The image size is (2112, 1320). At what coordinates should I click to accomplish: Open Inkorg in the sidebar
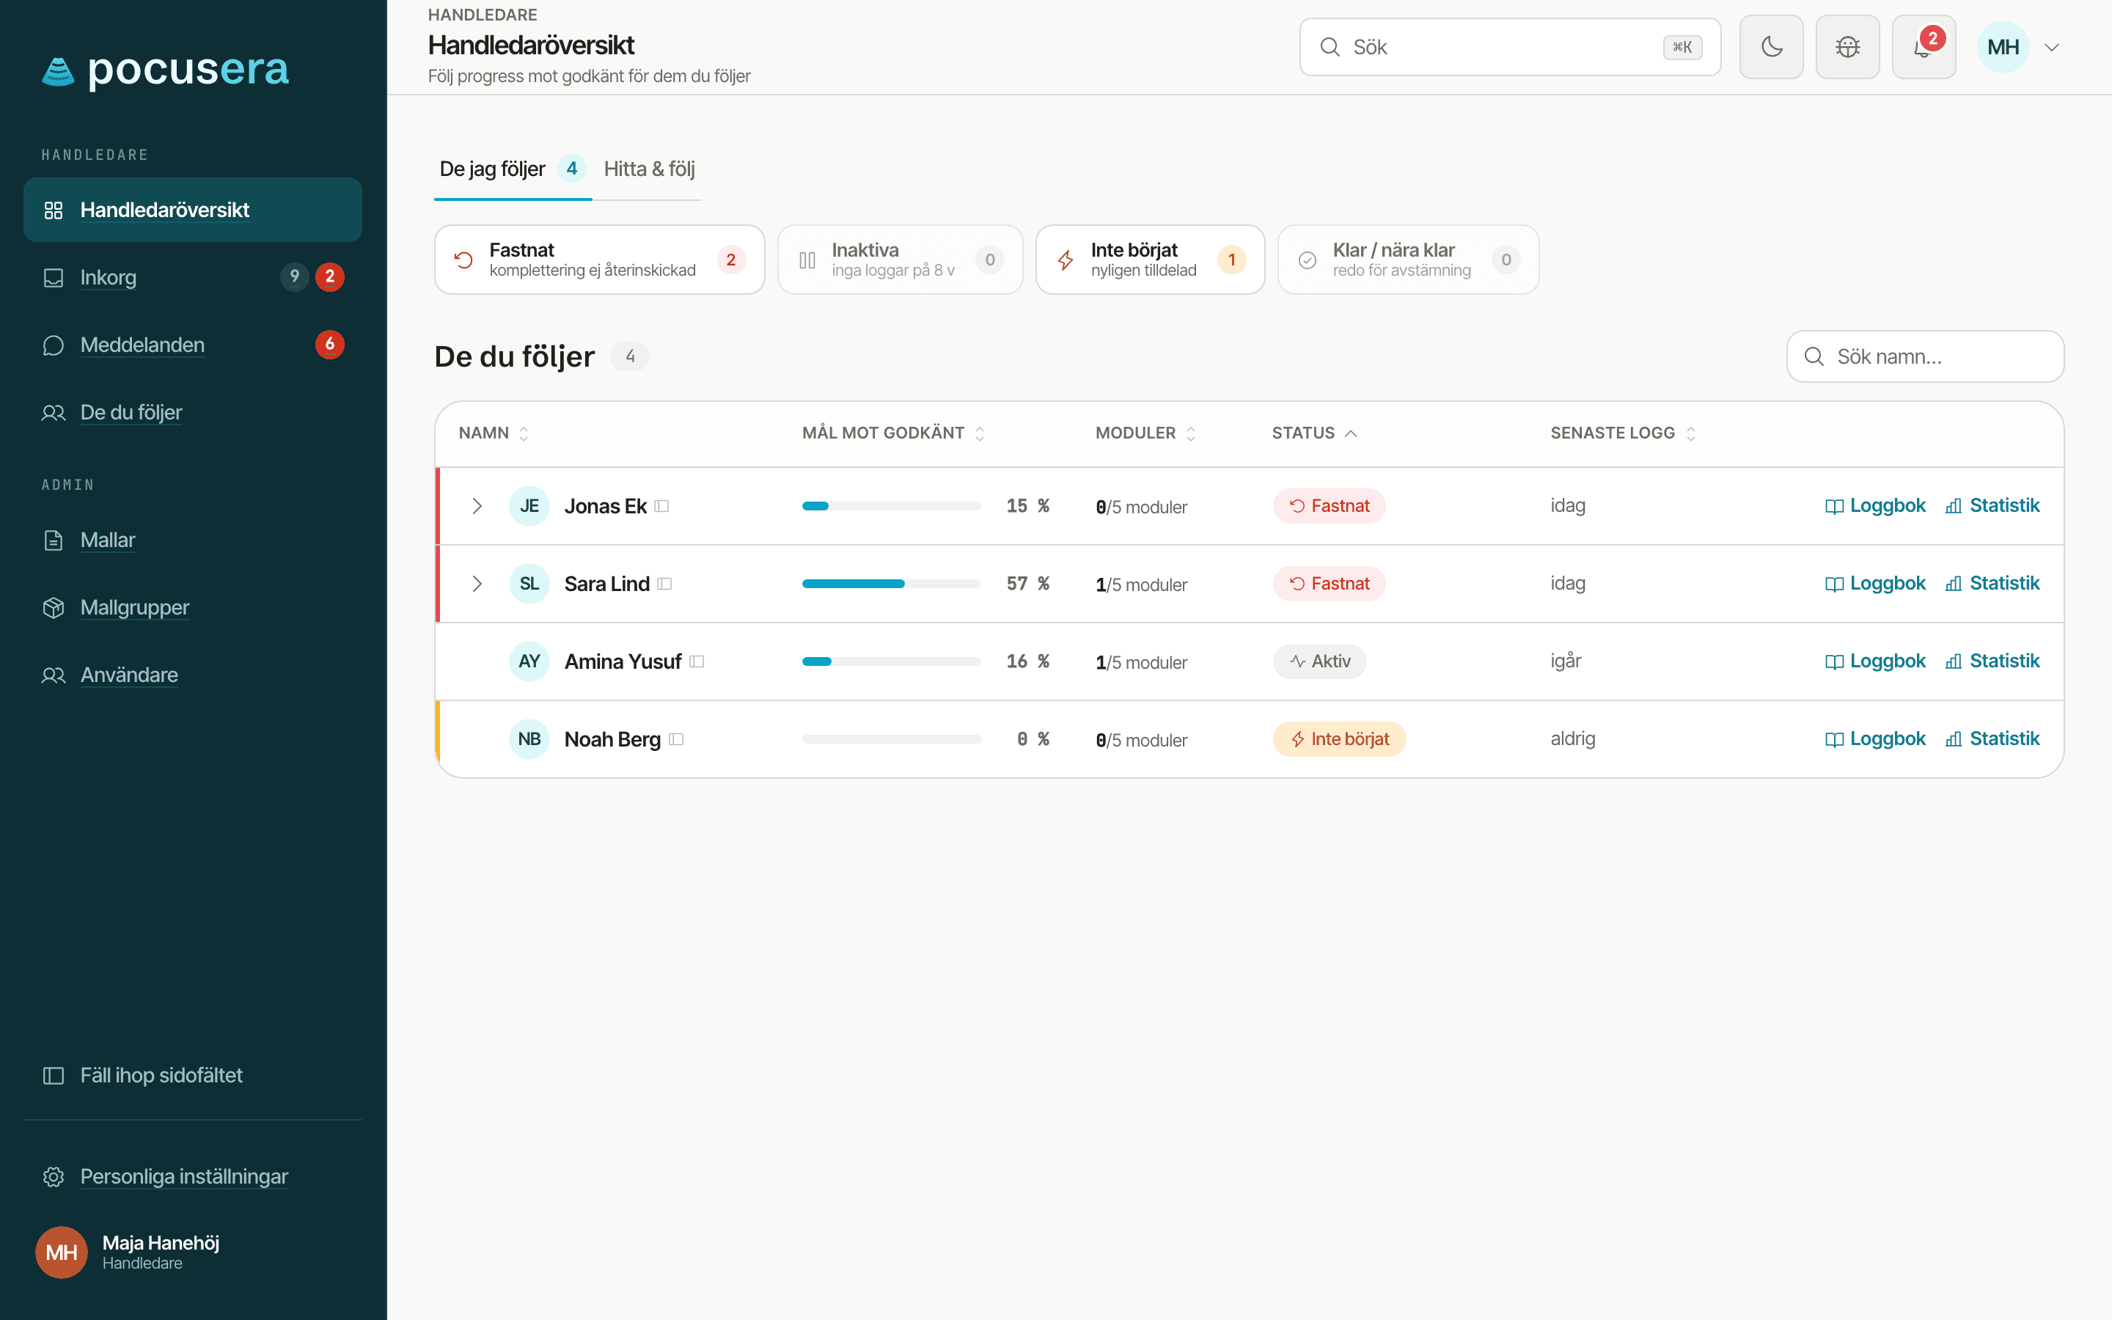click(x=193, y=278)
